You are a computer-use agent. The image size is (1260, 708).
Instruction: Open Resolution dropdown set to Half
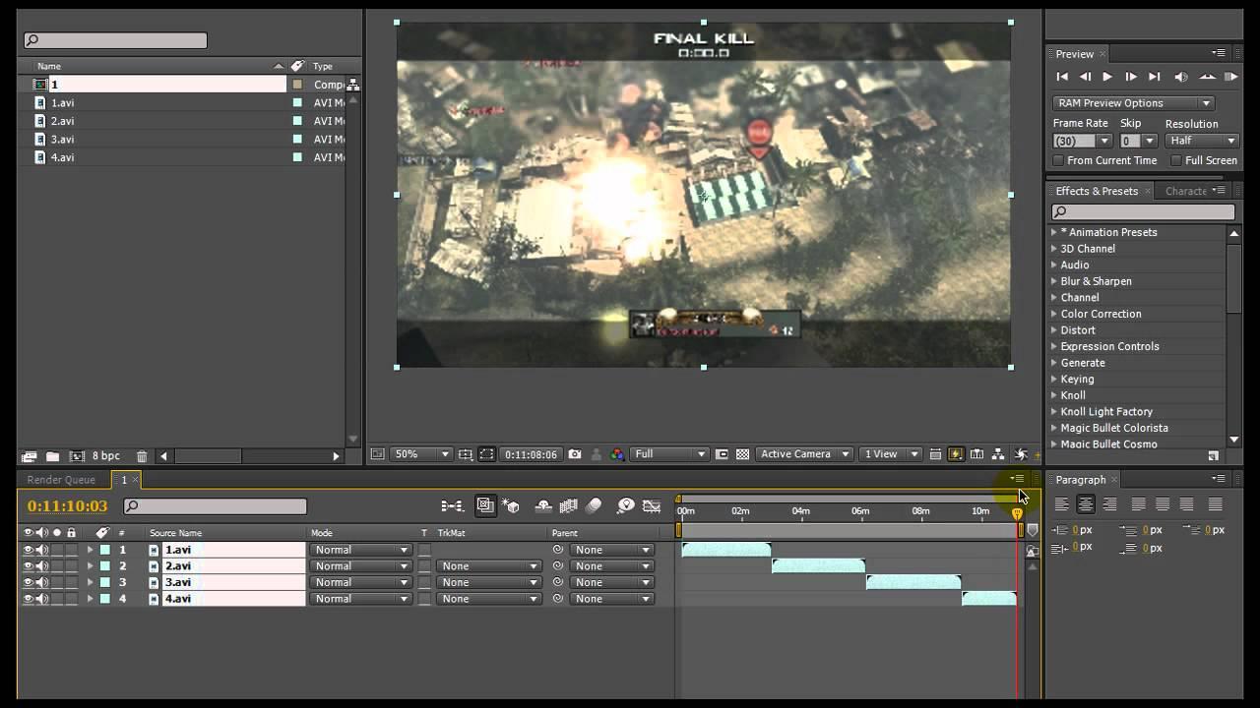1202,141
